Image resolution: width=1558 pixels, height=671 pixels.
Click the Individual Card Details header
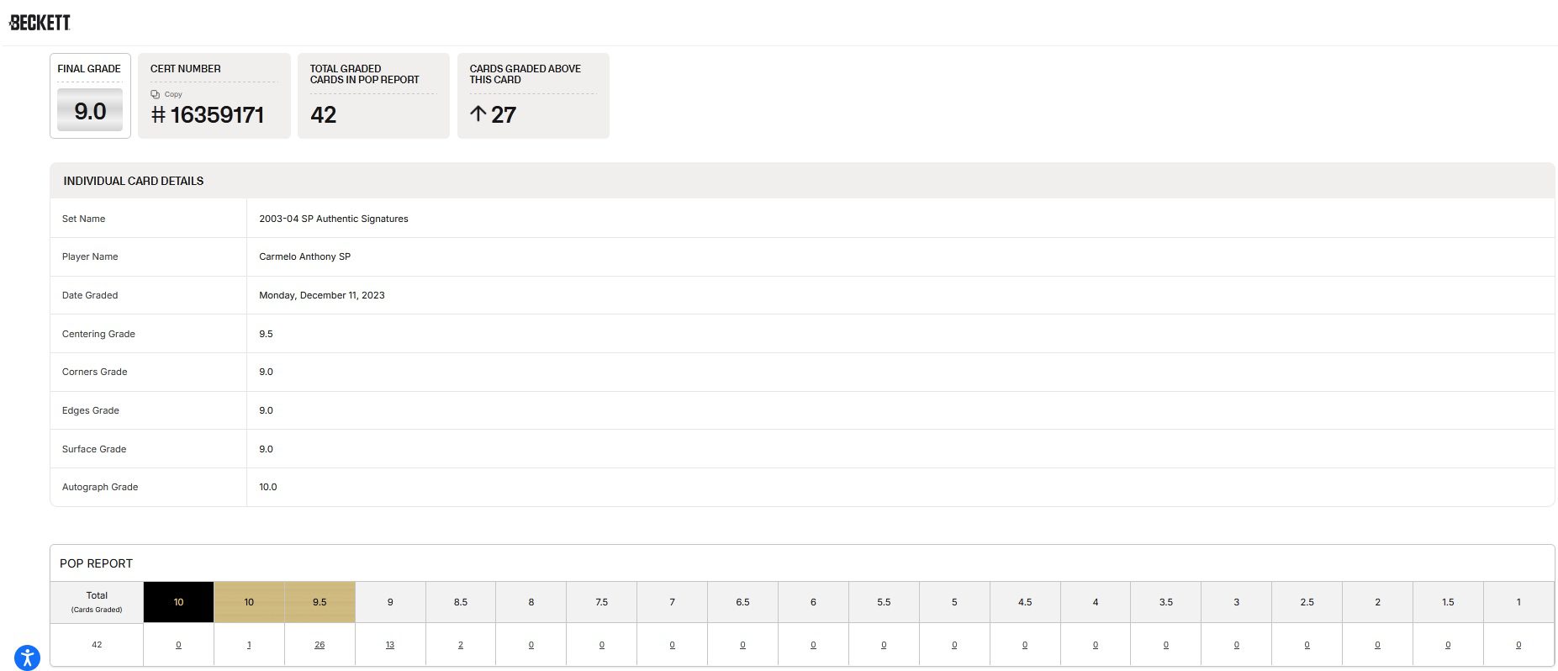[x=134, y=181]
